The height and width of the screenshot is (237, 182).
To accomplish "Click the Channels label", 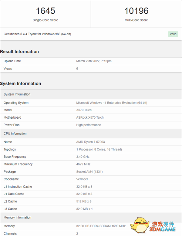I will click(10, 234).
